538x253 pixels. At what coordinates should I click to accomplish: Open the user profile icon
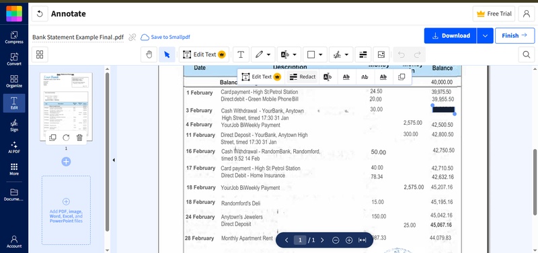[x=527, y=13]
